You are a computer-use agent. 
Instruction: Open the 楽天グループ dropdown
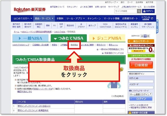tap(111, 2)
